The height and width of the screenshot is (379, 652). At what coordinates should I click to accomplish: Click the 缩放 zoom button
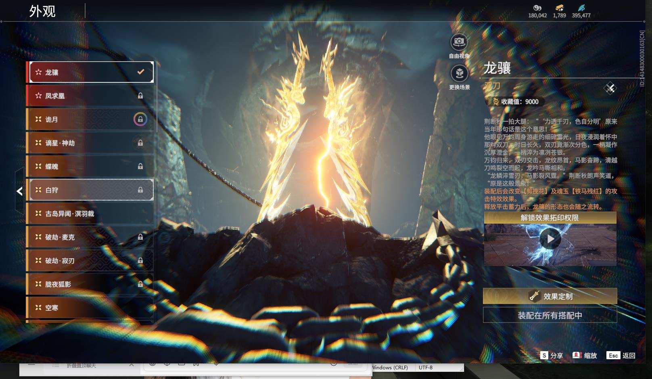(585, 355)
